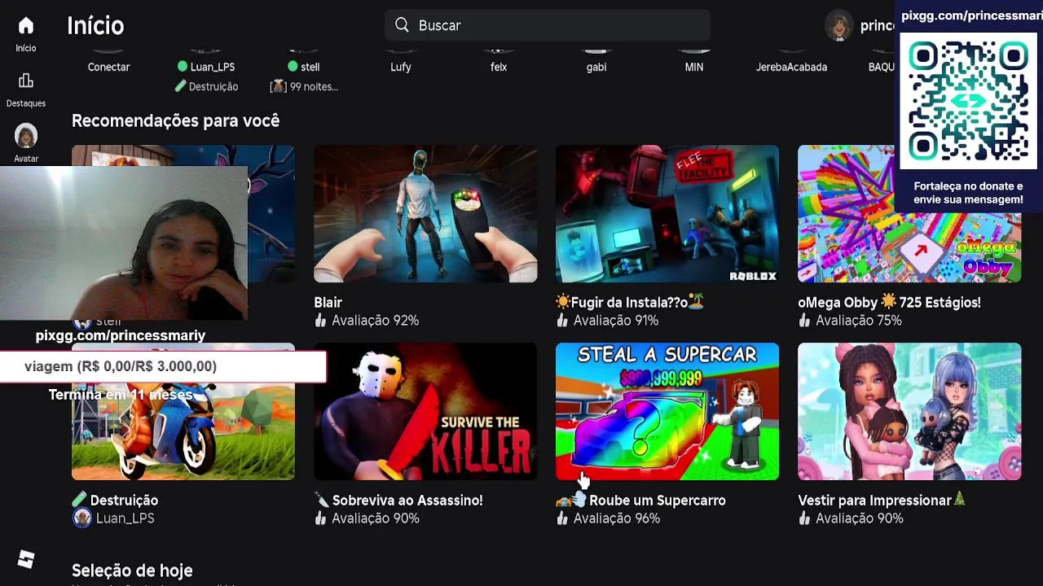Screen dimensions: 1043x586
Task: Click viagem R$ 0,00/R$ 3.000,00 goal bar
Action: pos(163,366)
